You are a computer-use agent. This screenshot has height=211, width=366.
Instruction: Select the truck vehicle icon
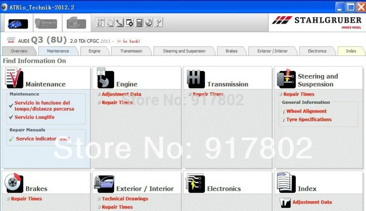(76, 23)
